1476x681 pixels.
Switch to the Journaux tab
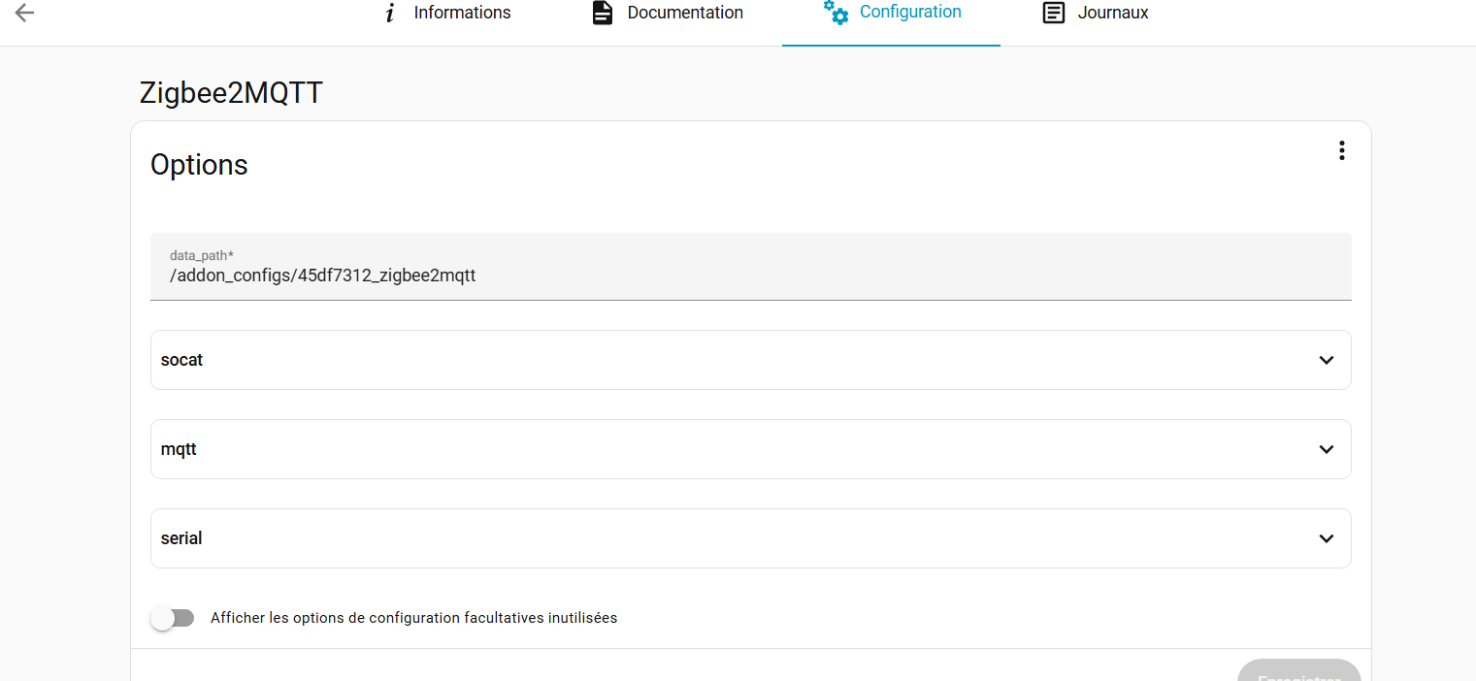tap(1113, 13)
